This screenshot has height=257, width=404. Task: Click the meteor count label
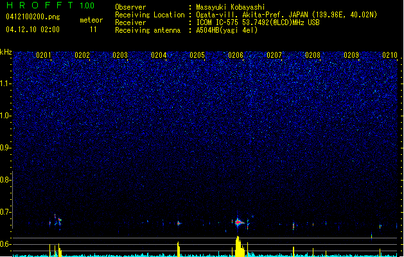[x=91, y=20]
